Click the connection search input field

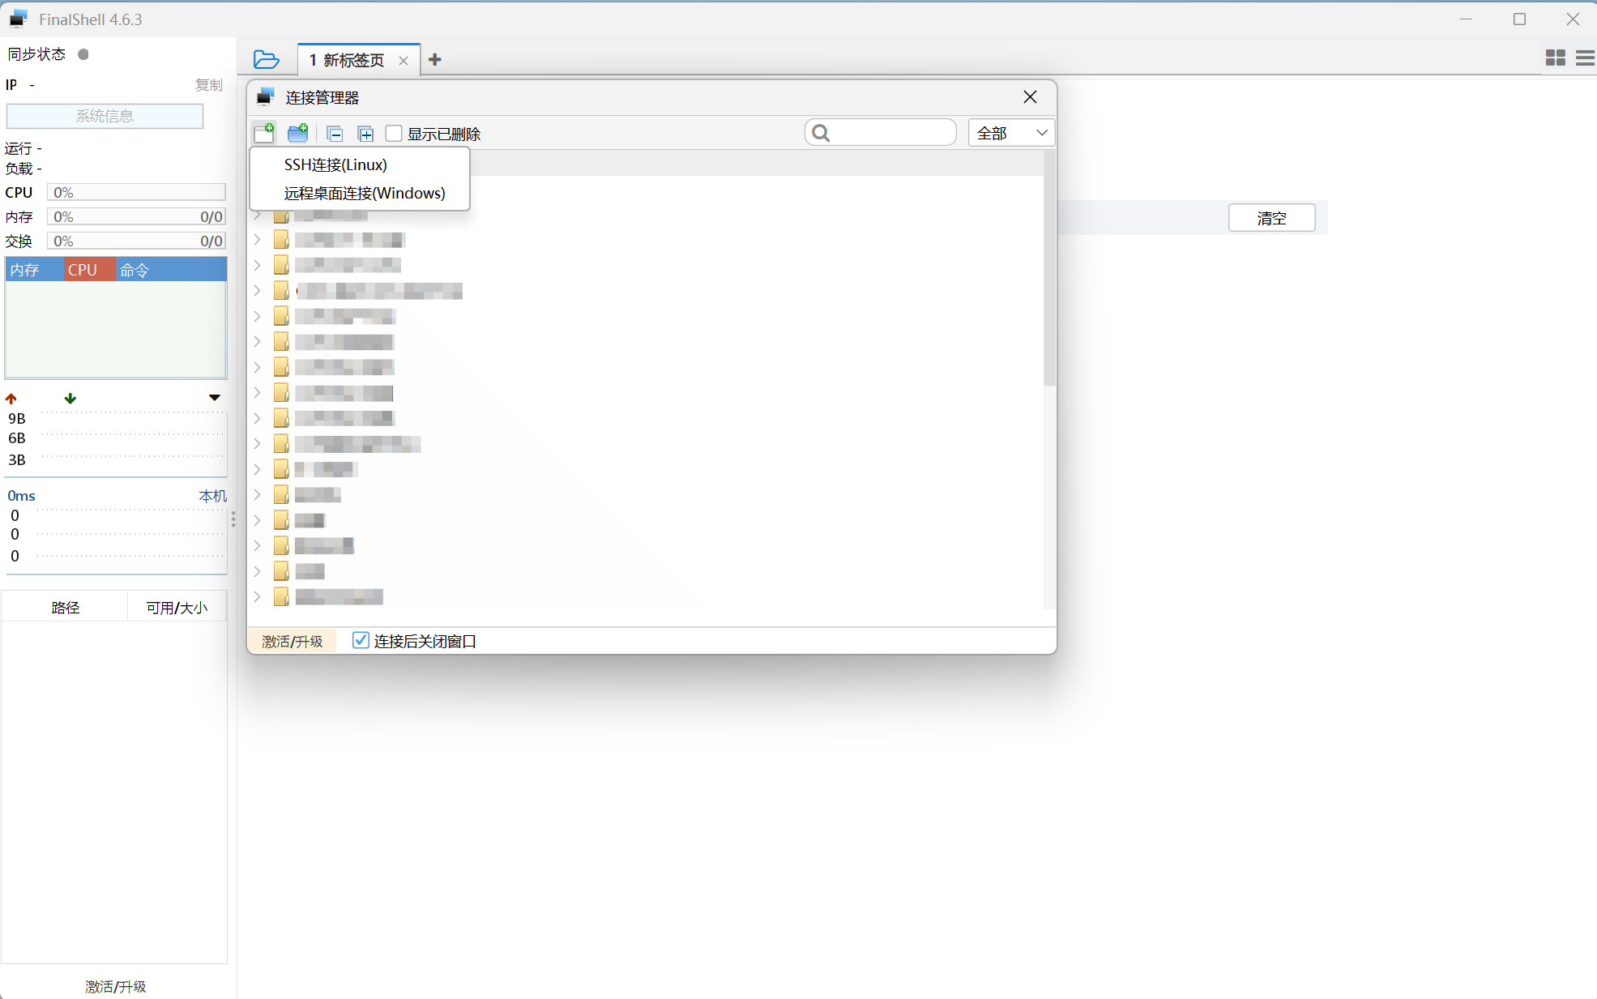point(890,133)
